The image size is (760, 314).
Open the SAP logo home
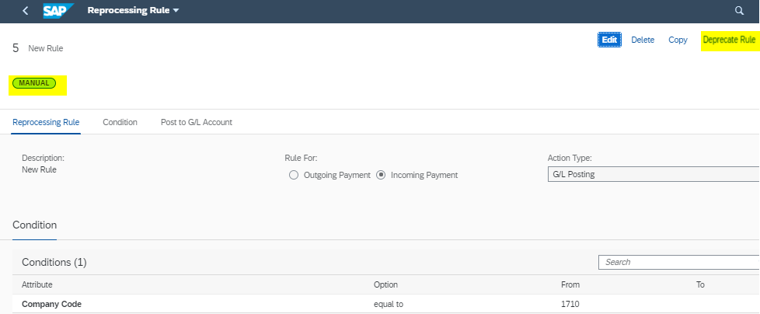tap(58, 11)
